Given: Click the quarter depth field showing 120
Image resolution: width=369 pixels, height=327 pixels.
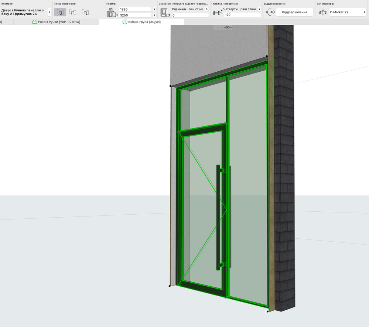Looking at the screenshot, I should click(x=242, y=15).
